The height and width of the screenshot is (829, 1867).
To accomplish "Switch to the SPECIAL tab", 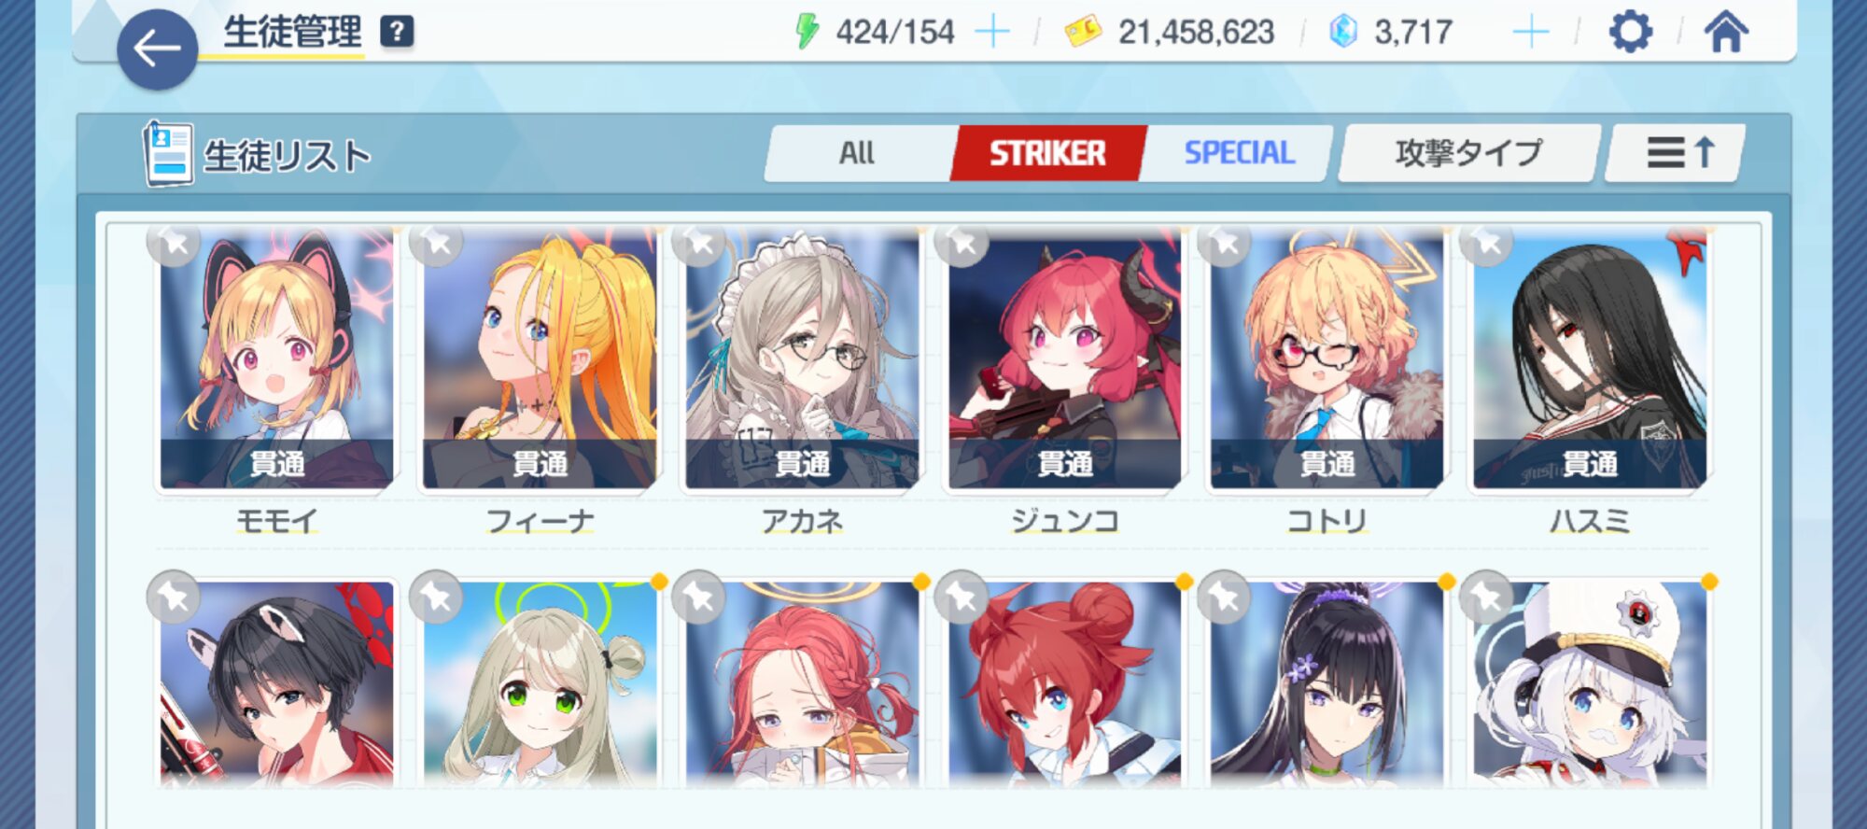I will pos(1239,153).
